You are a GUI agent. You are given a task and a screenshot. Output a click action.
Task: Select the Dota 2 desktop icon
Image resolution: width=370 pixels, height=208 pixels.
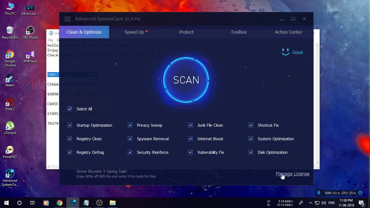10,104
